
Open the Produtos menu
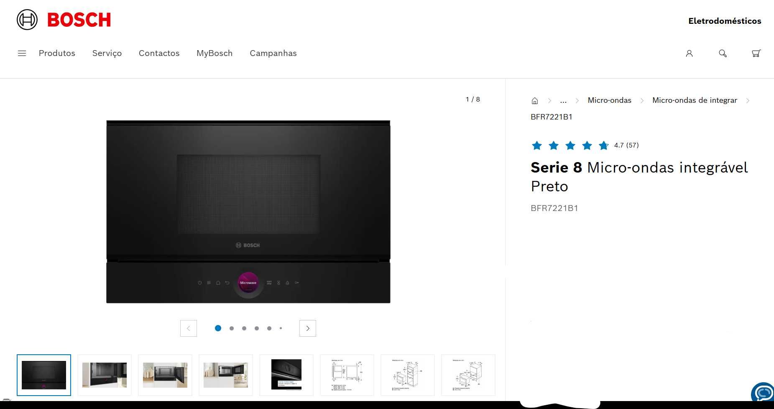point(57,53)
